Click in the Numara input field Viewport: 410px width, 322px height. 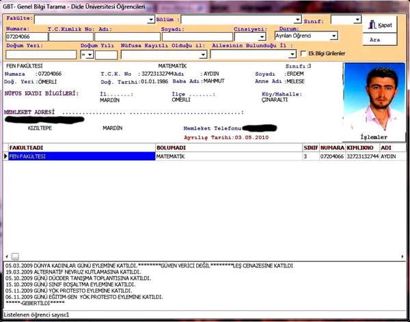[x=25, y=36]
